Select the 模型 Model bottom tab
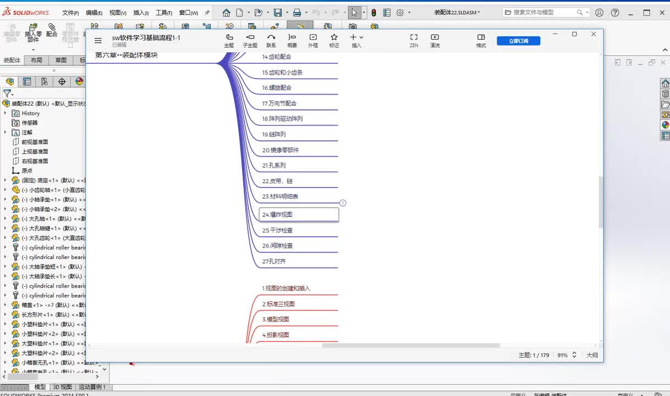This screenshot has width=670, height=396. pyautogui.click(x=40, y=387)
